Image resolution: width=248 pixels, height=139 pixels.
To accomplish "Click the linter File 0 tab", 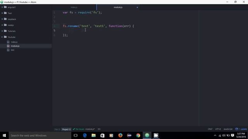I will click(x=57, y=129).
